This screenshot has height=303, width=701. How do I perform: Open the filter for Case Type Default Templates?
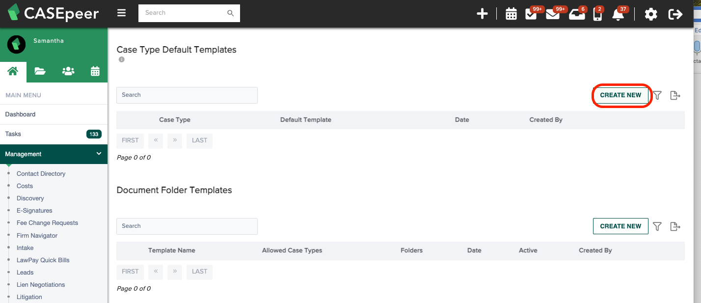[x=657, y=95]
